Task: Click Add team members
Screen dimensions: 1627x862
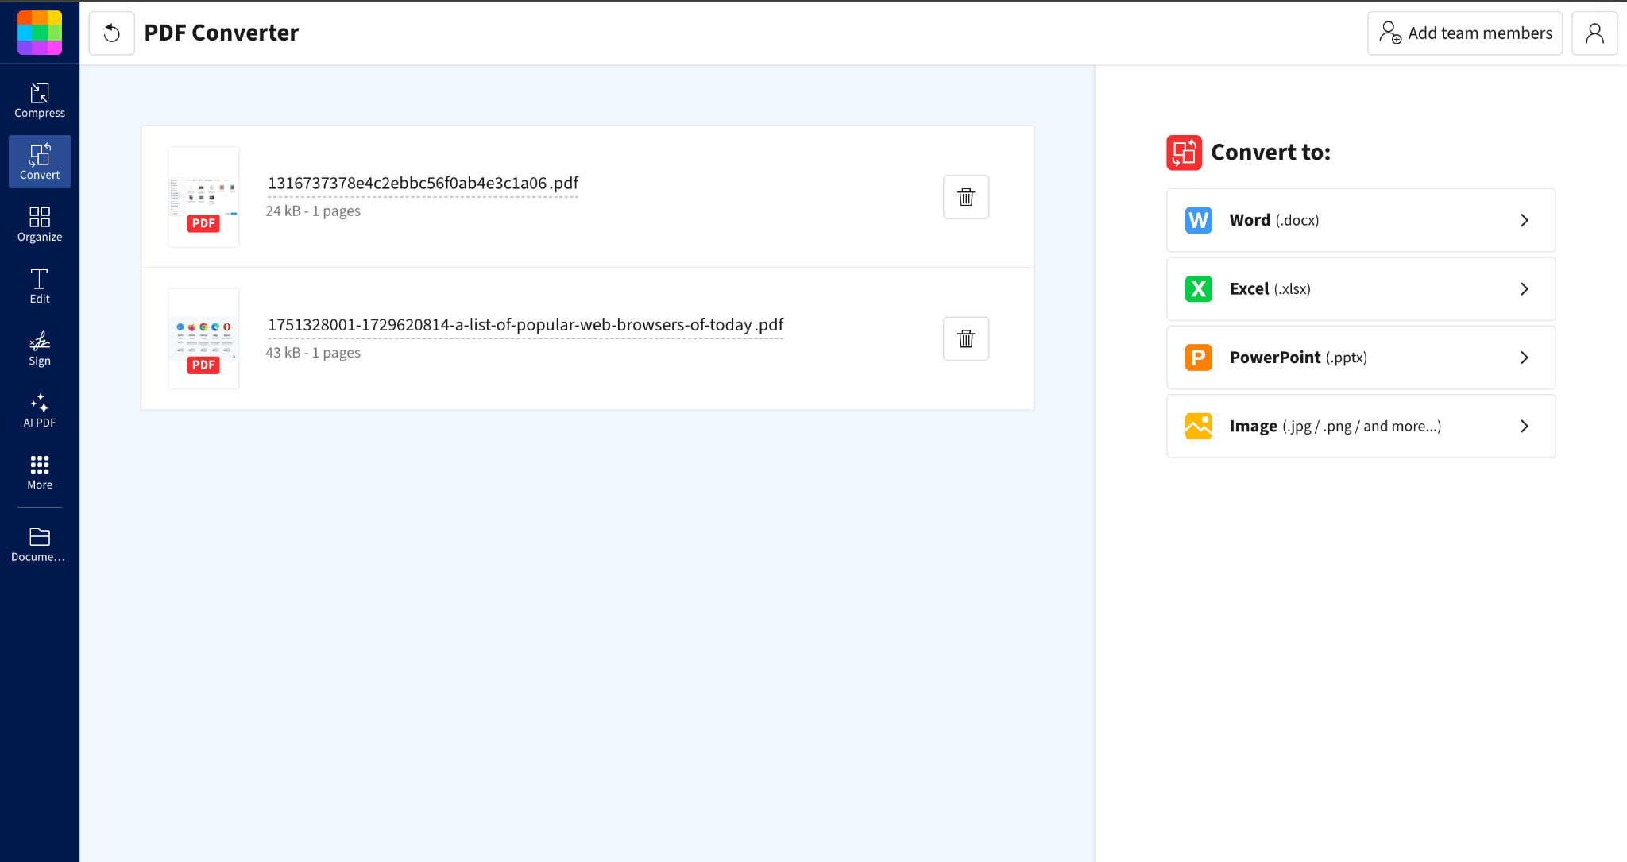Action: coord(1464,33)
